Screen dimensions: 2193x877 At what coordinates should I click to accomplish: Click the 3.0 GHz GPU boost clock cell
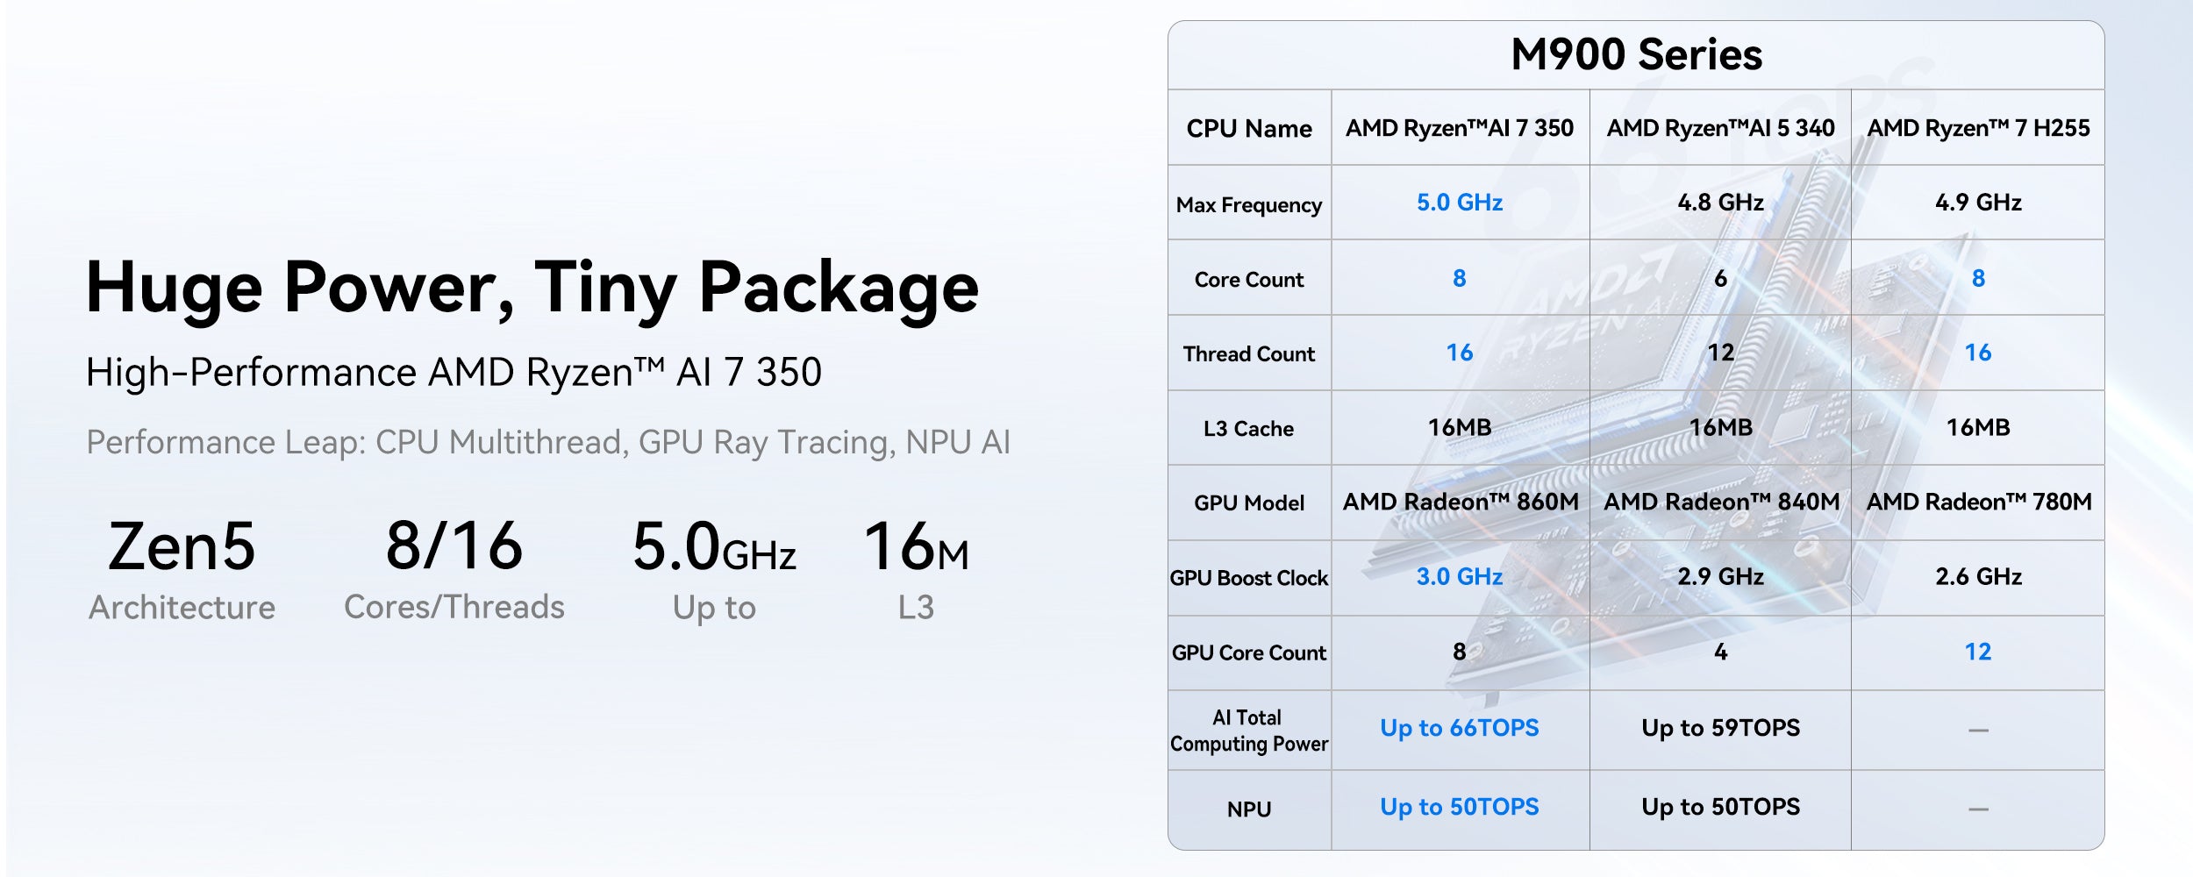1460,576
